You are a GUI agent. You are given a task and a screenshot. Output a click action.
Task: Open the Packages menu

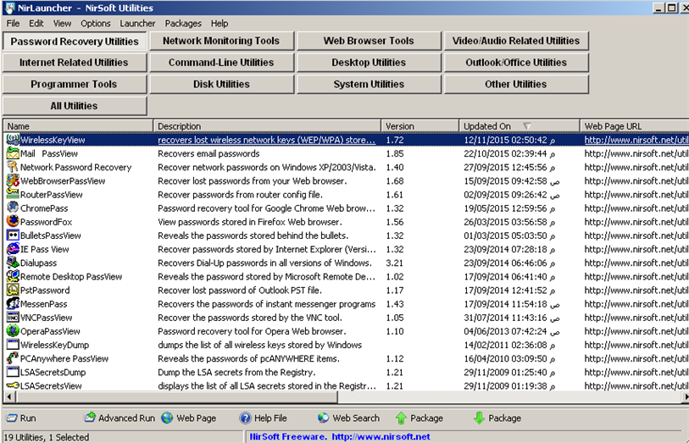(183, 24)
